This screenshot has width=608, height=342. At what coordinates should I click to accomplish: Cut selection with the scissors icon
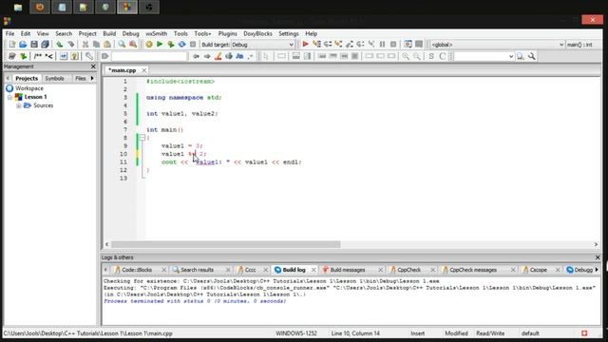click(85, 45)
